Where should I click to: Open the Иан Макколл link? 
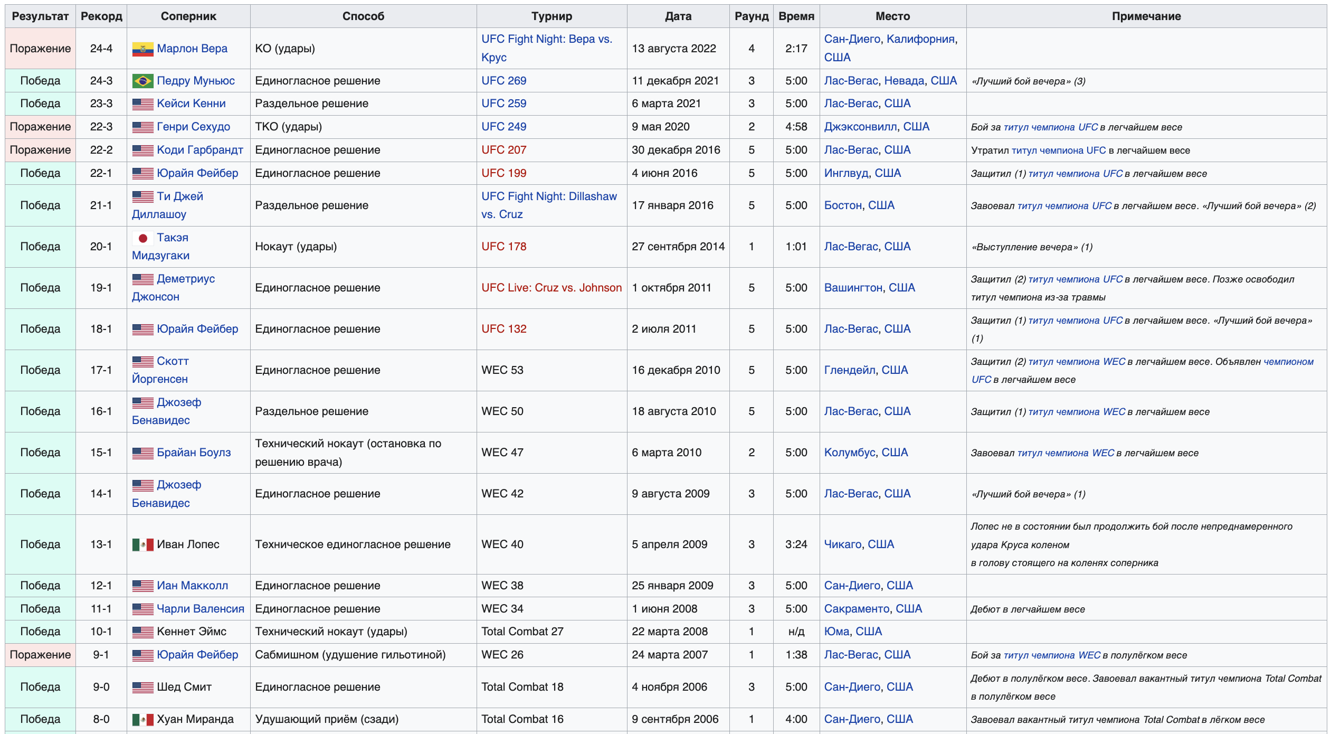coord(192,586)
